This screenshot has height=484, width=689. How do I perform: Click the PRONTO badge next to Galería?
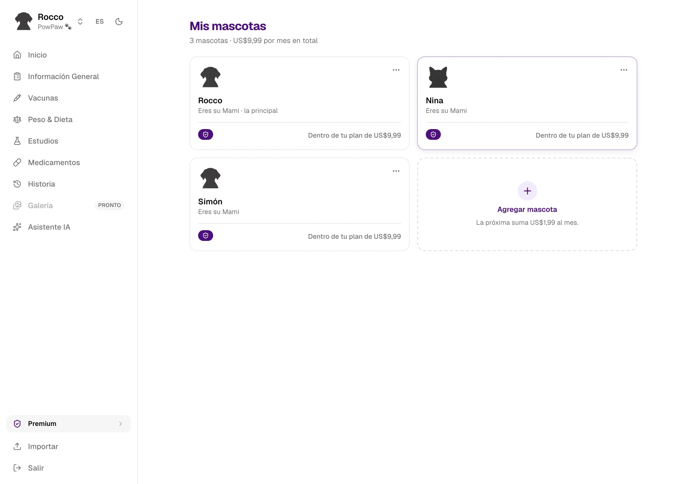[x=110, y=205]
